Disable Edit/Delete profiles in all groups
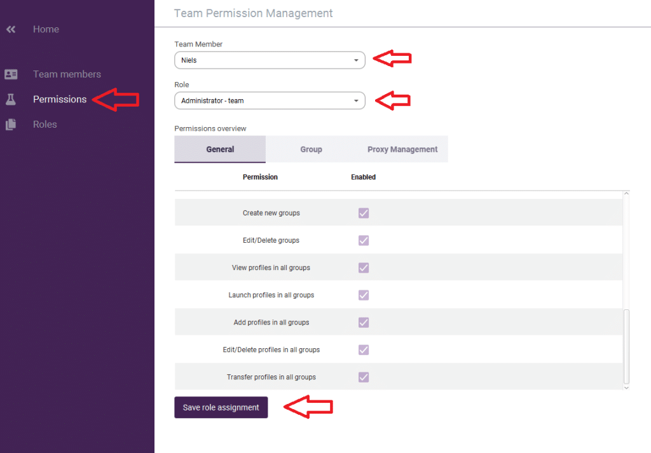This screenshot has height=453, width=651. pyautogui.click(x=363, y=349)
